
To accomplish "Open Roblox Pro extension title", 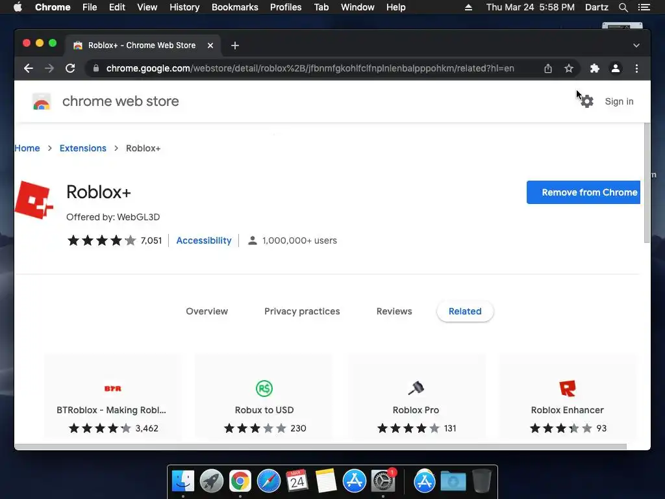I will point(416,410).
